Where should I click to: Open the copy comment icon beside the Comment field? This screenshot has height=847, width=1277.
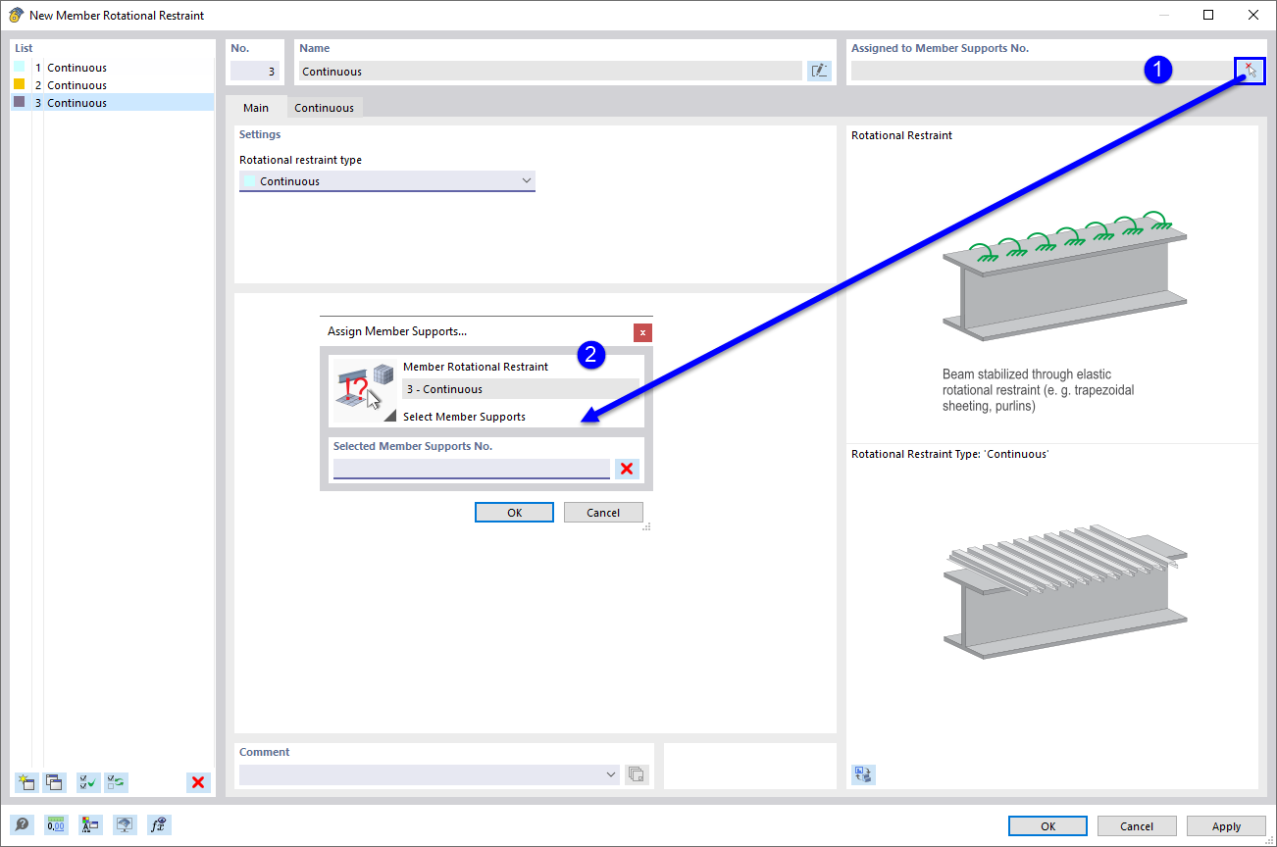636,774
